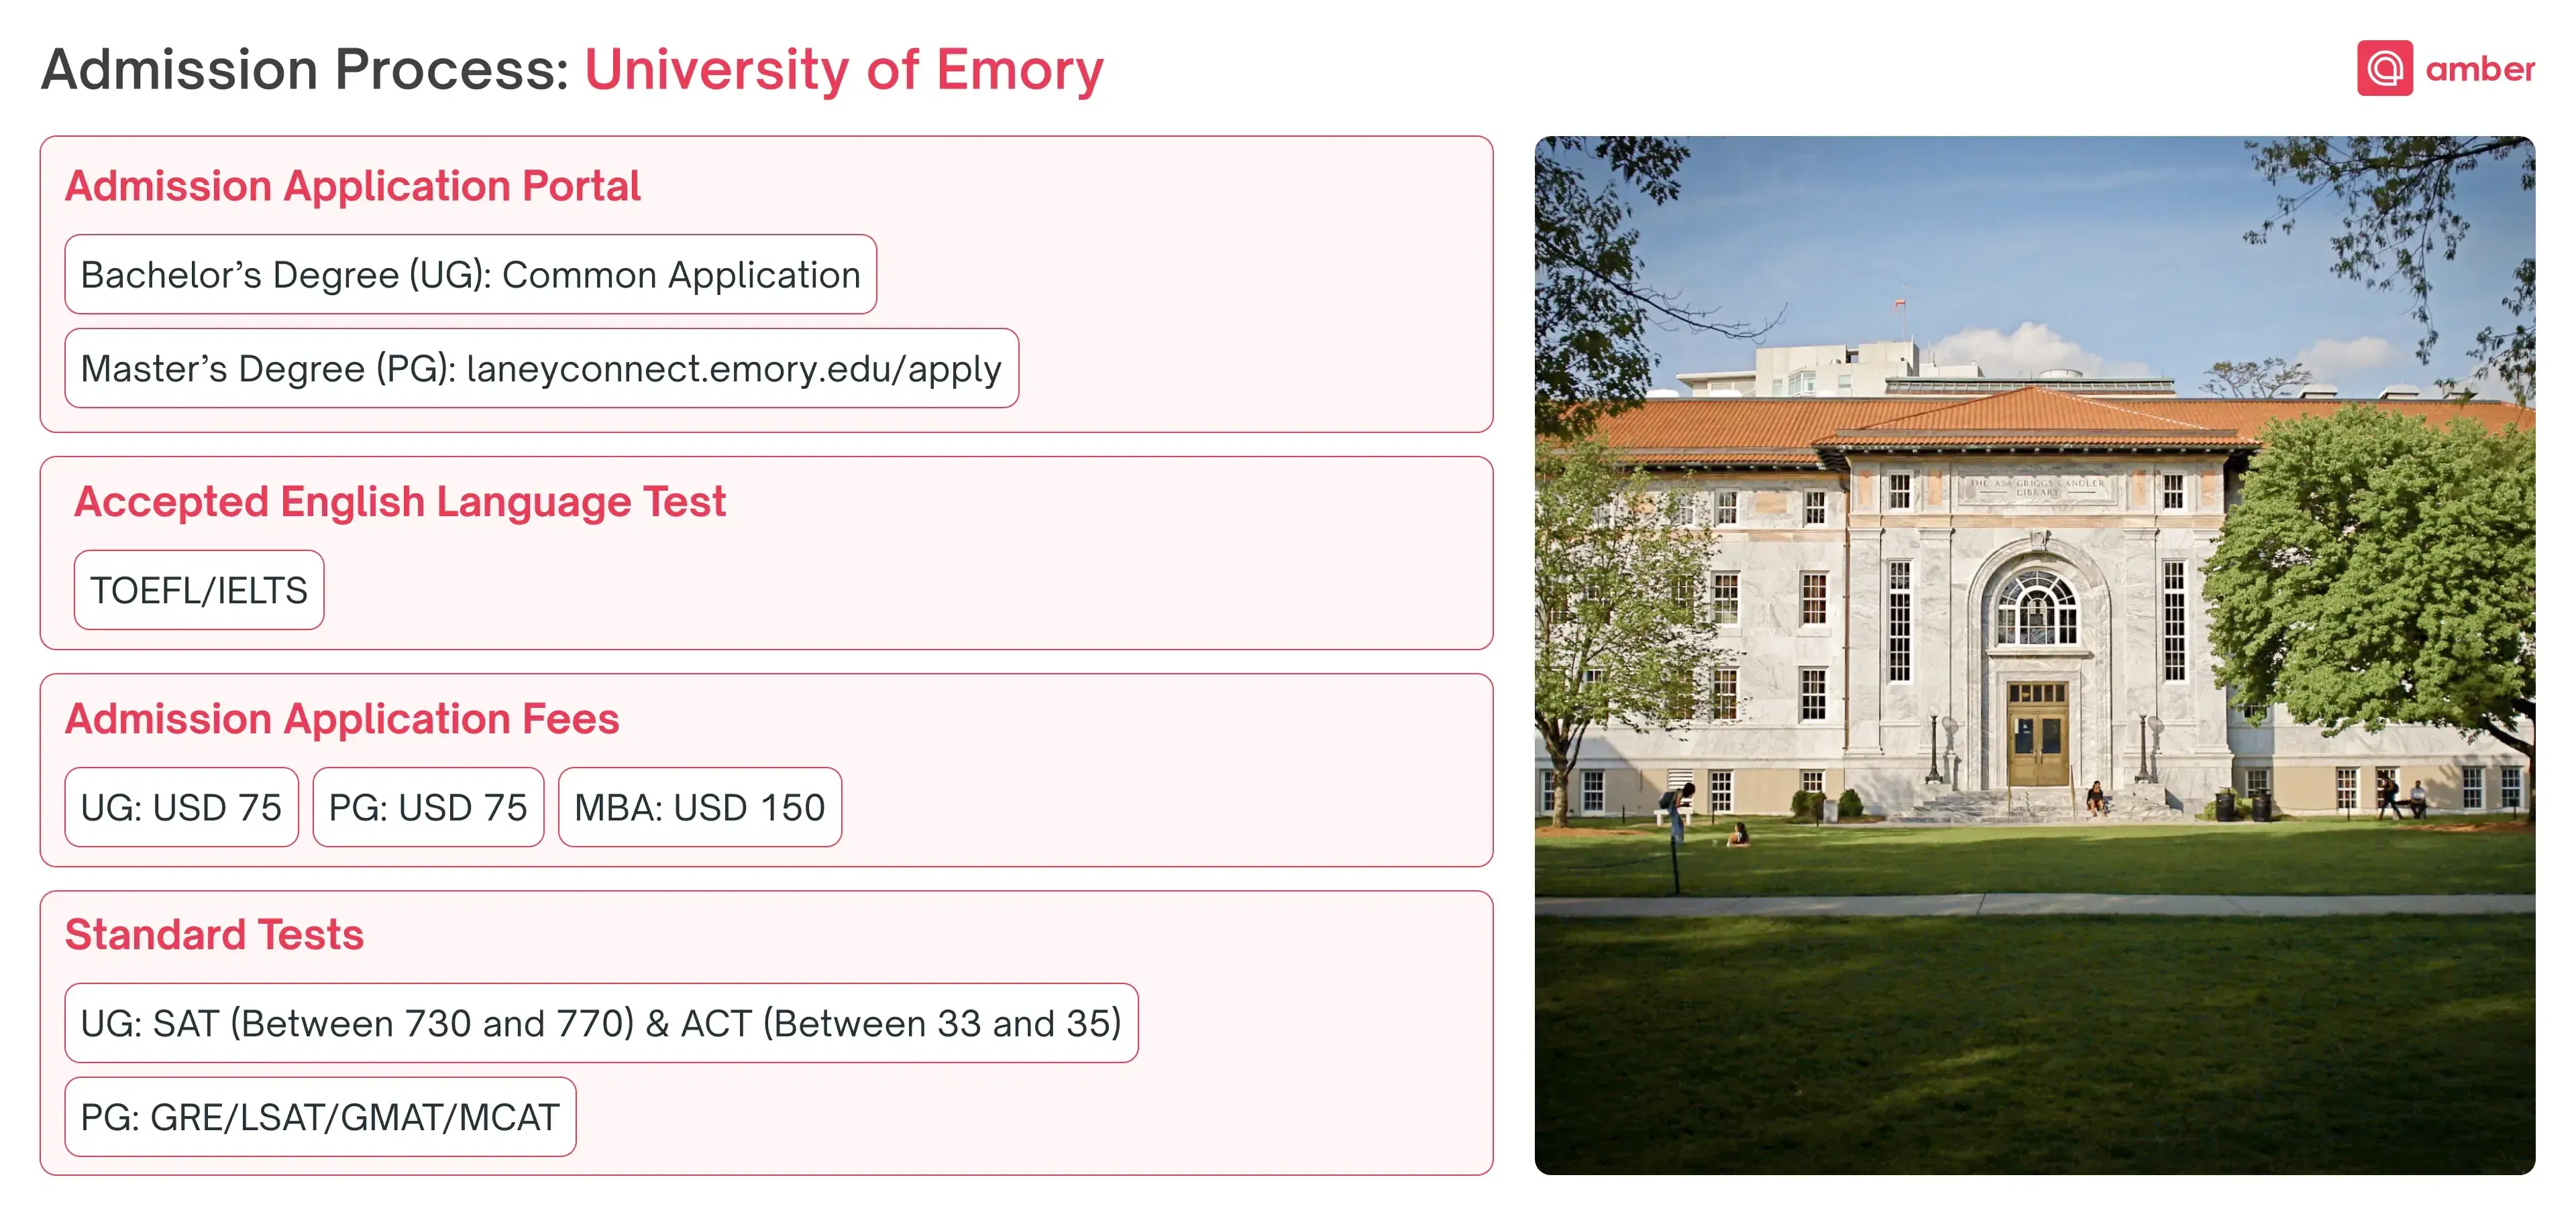Image resolution: width=2576 pixels, height=1216 pixels.
Task: Select the red "University of Emory" title
Action: (843, 70)
